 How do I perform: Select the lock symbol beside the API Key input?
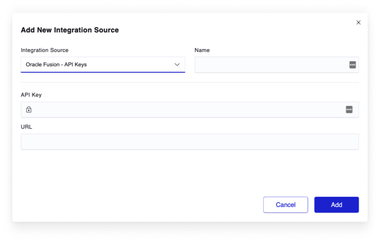click(x=29, y=109)
